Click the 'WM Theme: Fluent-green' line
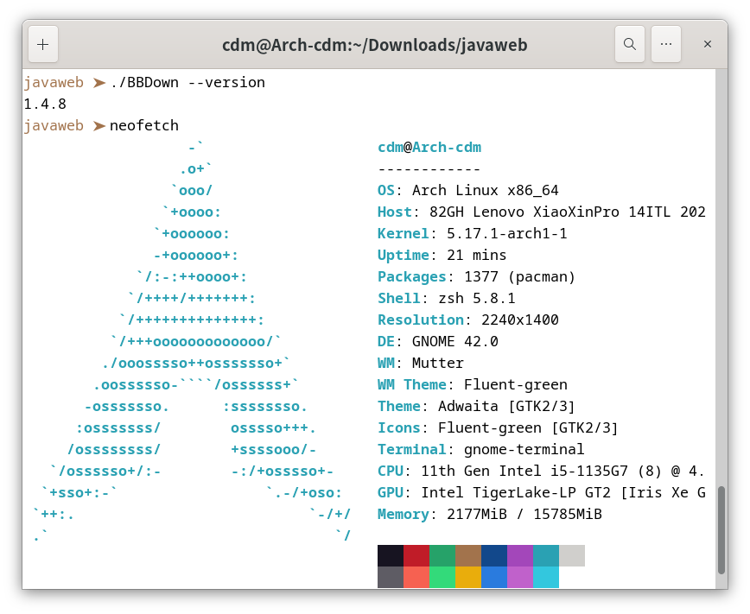This screenshot has height=614, width=750. pyautogui.click(x=472, y=384)
